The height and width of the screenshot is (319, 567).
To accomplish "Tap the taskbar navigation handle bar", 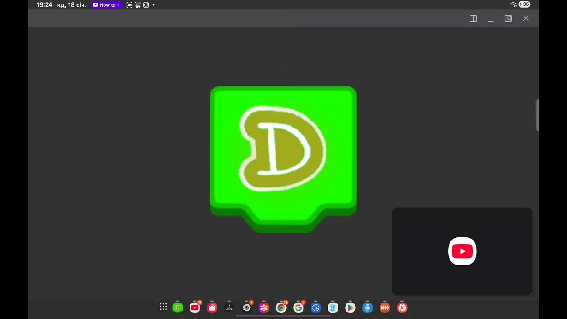I will click(283, 316).
